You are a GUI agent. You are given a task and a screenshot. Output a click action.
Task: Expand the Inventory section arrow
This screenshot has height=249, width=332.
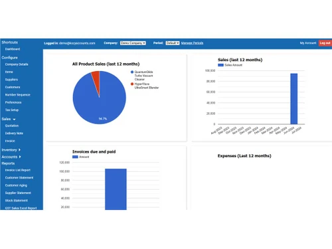pyautogui.click(x=20, y=150)
